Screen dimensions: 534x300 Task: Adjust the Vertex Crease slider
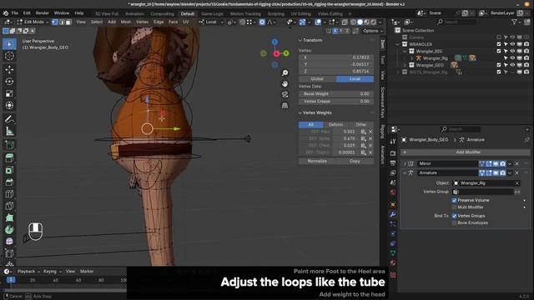(x=336, y=102)
